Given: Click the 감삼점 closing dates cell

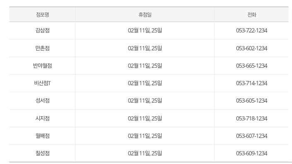Looking at the screenshot, I should [x=145, y=30].
